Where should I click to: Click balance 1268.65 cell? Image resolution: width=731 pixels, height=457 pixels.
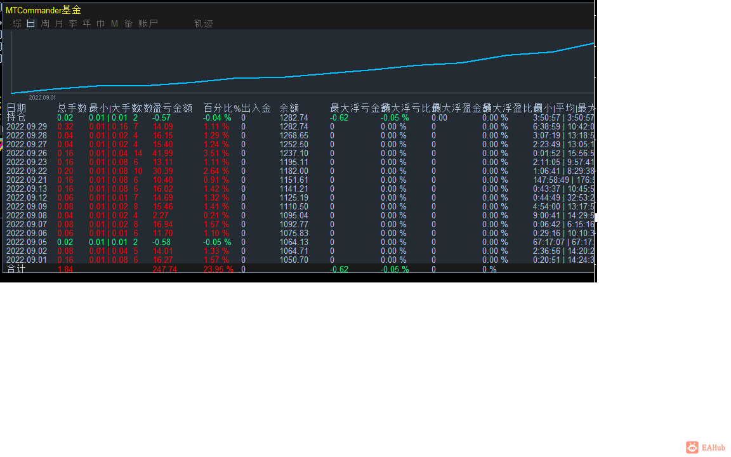[x=294, y=135]
